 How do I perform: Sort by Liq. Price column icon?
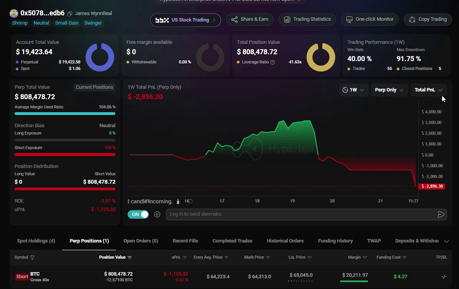click(x=310, y=257)
